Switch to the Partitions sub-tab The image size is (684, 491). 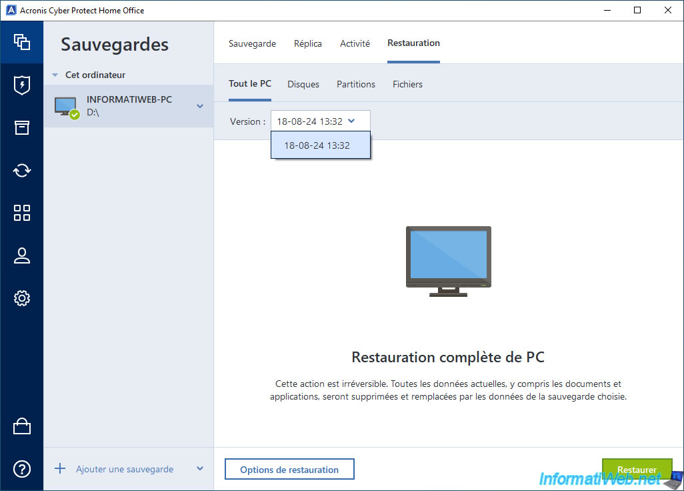(x=356, y=84)
